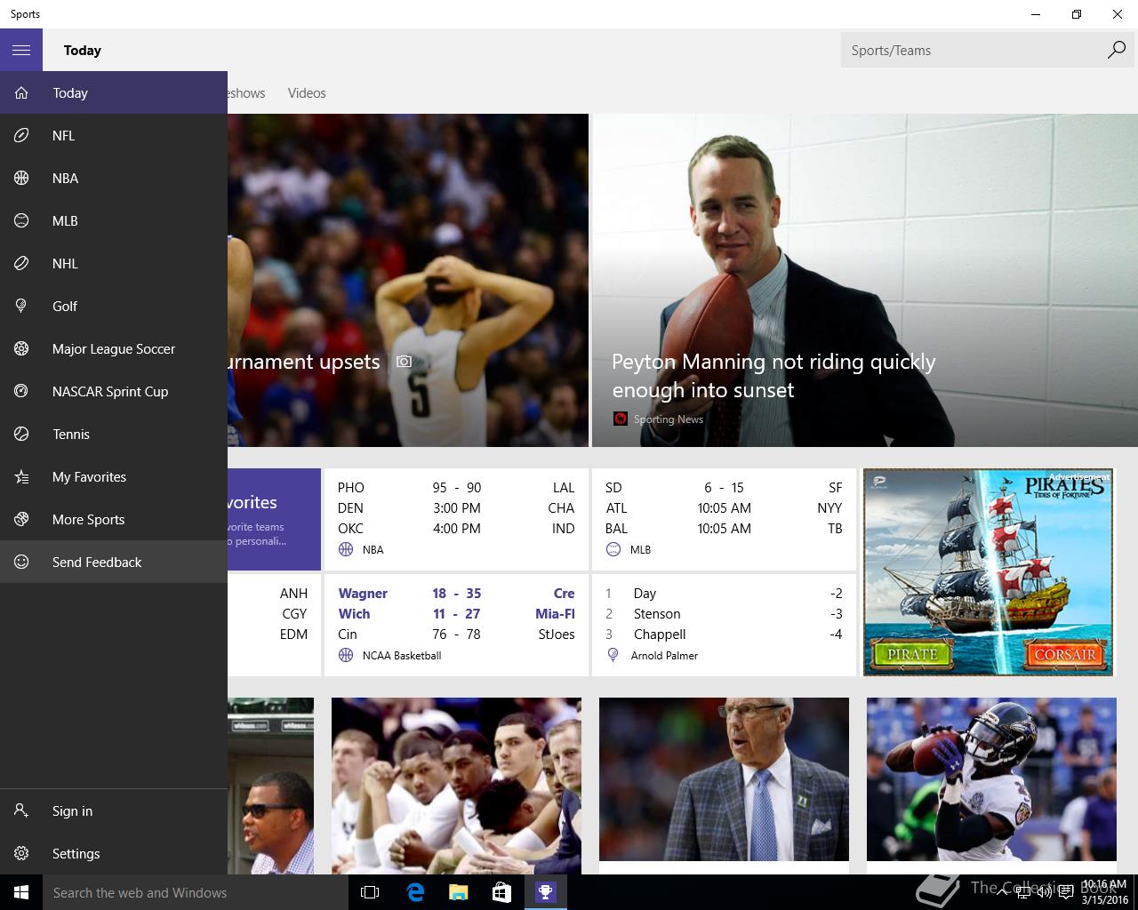Click the Major League Soccer ball icon
This screenshot has width=1138, height=910.
tap(21, 348)
